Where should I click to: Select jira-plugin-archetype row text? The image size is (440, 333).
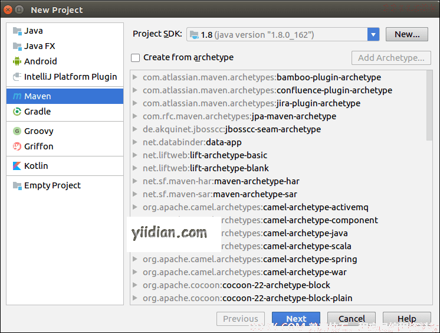[x=251, y=103]
